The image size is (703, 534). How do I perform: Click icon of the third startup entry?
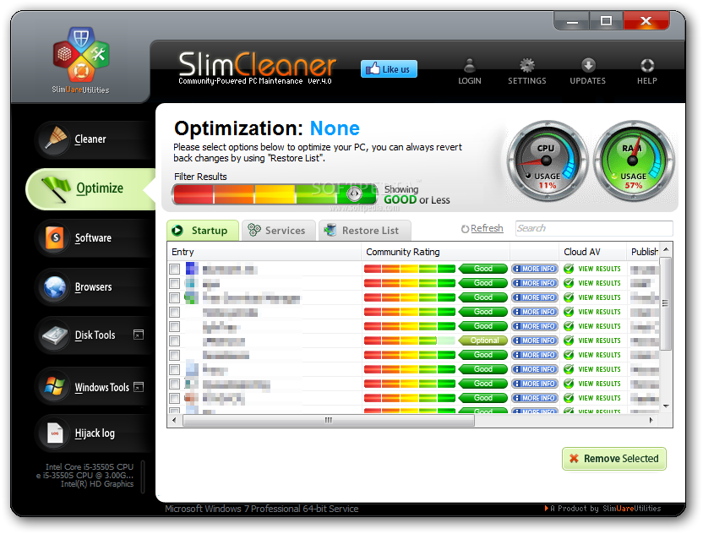(x=192, y=297)
